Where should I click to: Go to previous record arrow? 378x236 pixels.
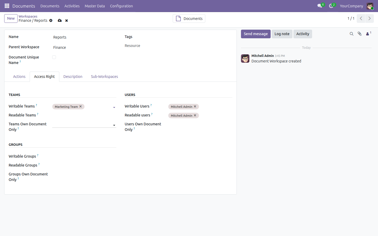coord(361,18)
